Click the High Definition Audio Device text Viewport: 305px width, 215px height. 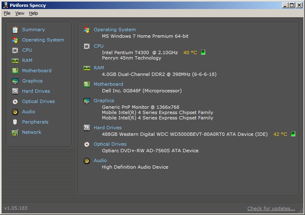coord(135,167)
